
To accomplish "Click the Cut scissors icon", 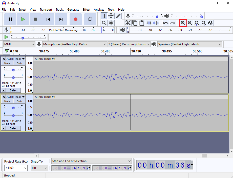I will [128, 23].
